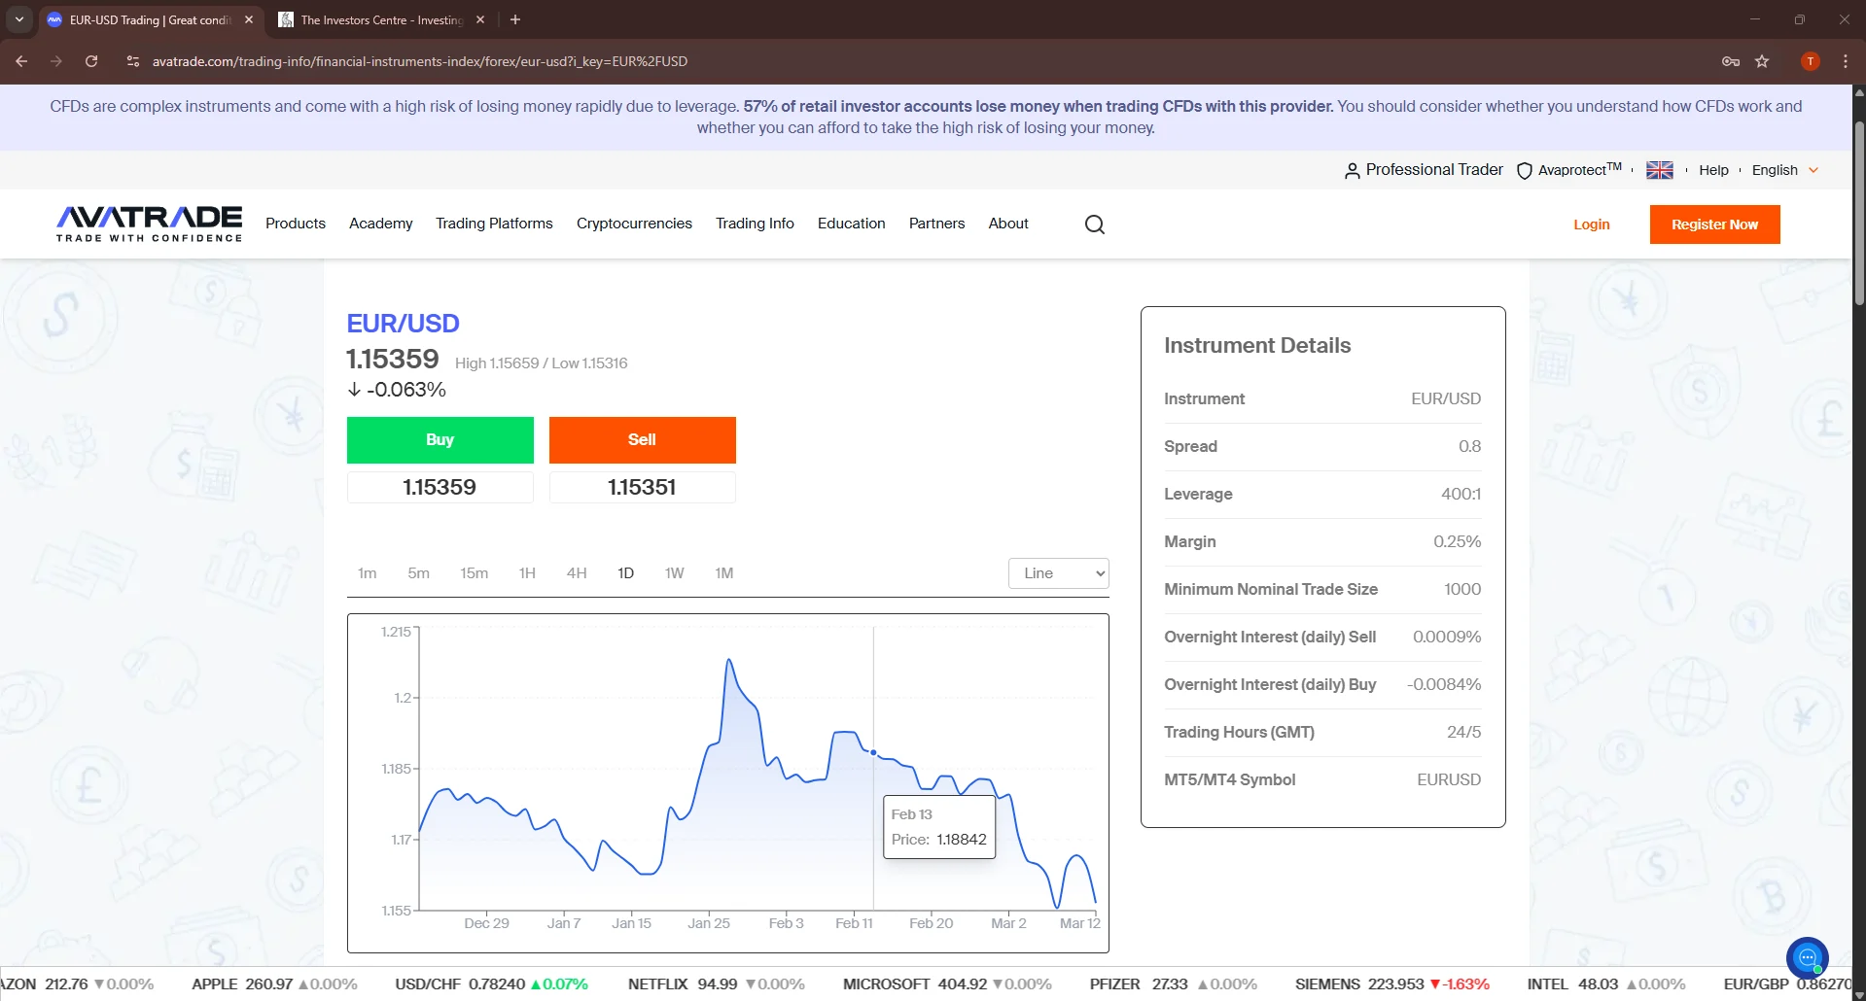Click the PFIZER ticker entry
The height and width of the screenshot is (1001, 1866).
pyautogui.click(x=1174, y=984)
